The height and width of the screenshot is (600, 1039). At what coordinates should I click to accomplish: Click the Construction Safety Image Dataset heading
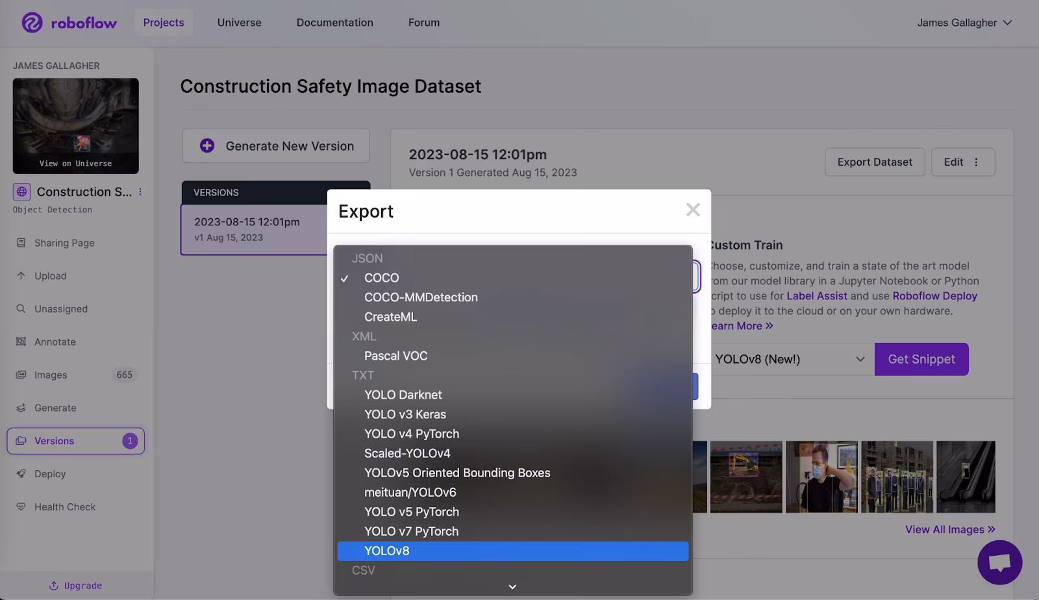[x=331, y=86]
